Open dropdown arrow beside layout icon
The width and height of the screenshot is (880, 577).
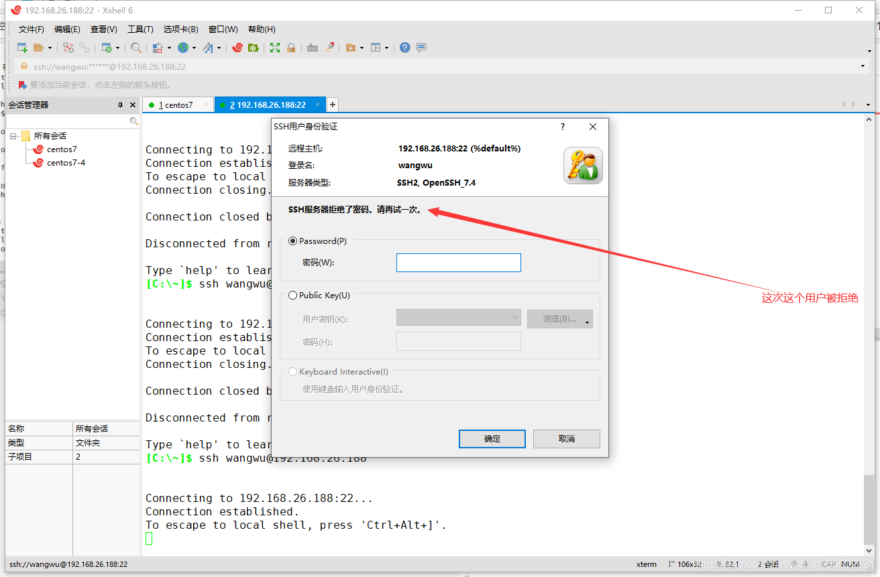[386, 48]
